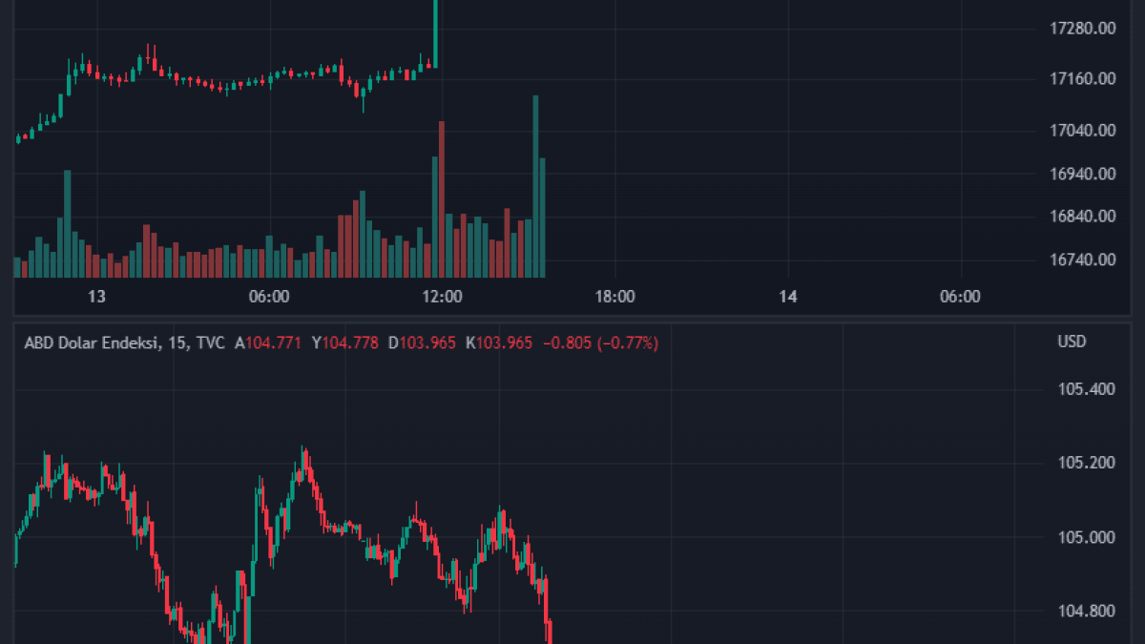
Task: Click the tallest green volume bar
Action: [535, 186]
